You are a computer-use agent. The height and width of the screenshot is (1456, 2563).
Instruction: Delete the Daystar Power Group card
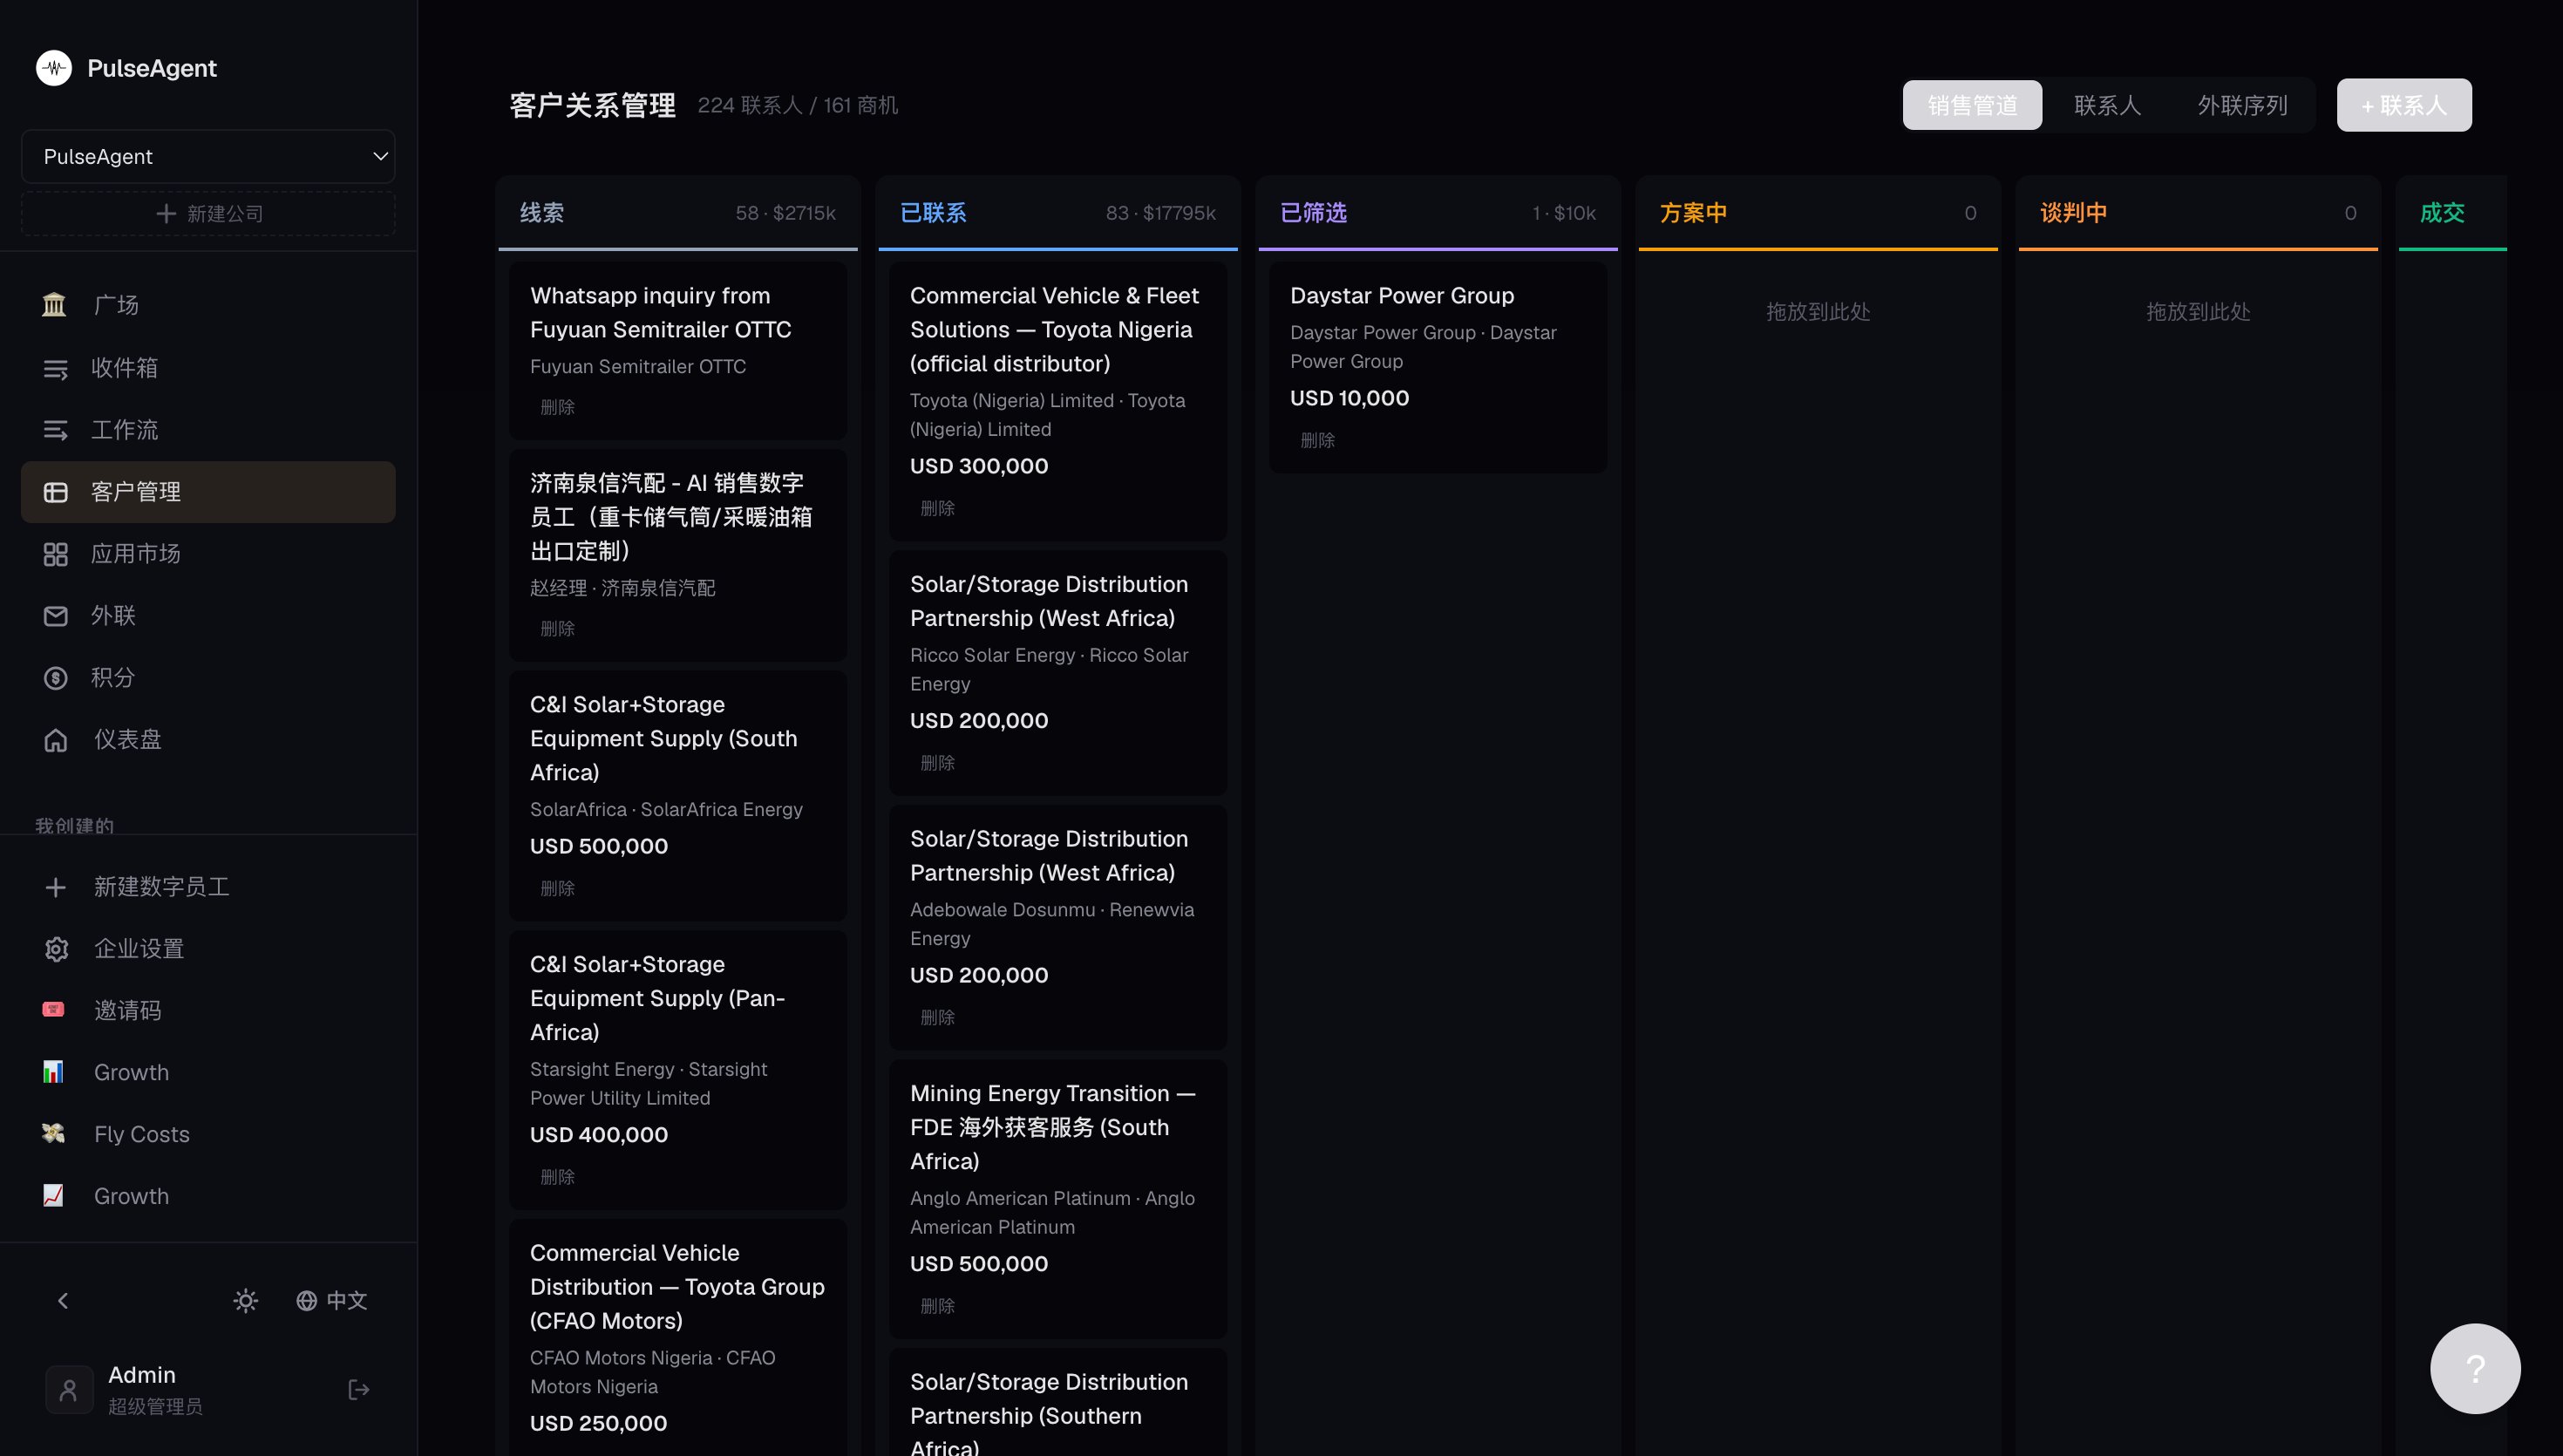(1317, 441)
